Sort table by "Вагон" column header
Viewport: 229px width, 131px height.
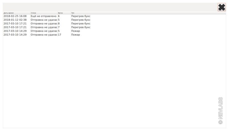[60, 13]
